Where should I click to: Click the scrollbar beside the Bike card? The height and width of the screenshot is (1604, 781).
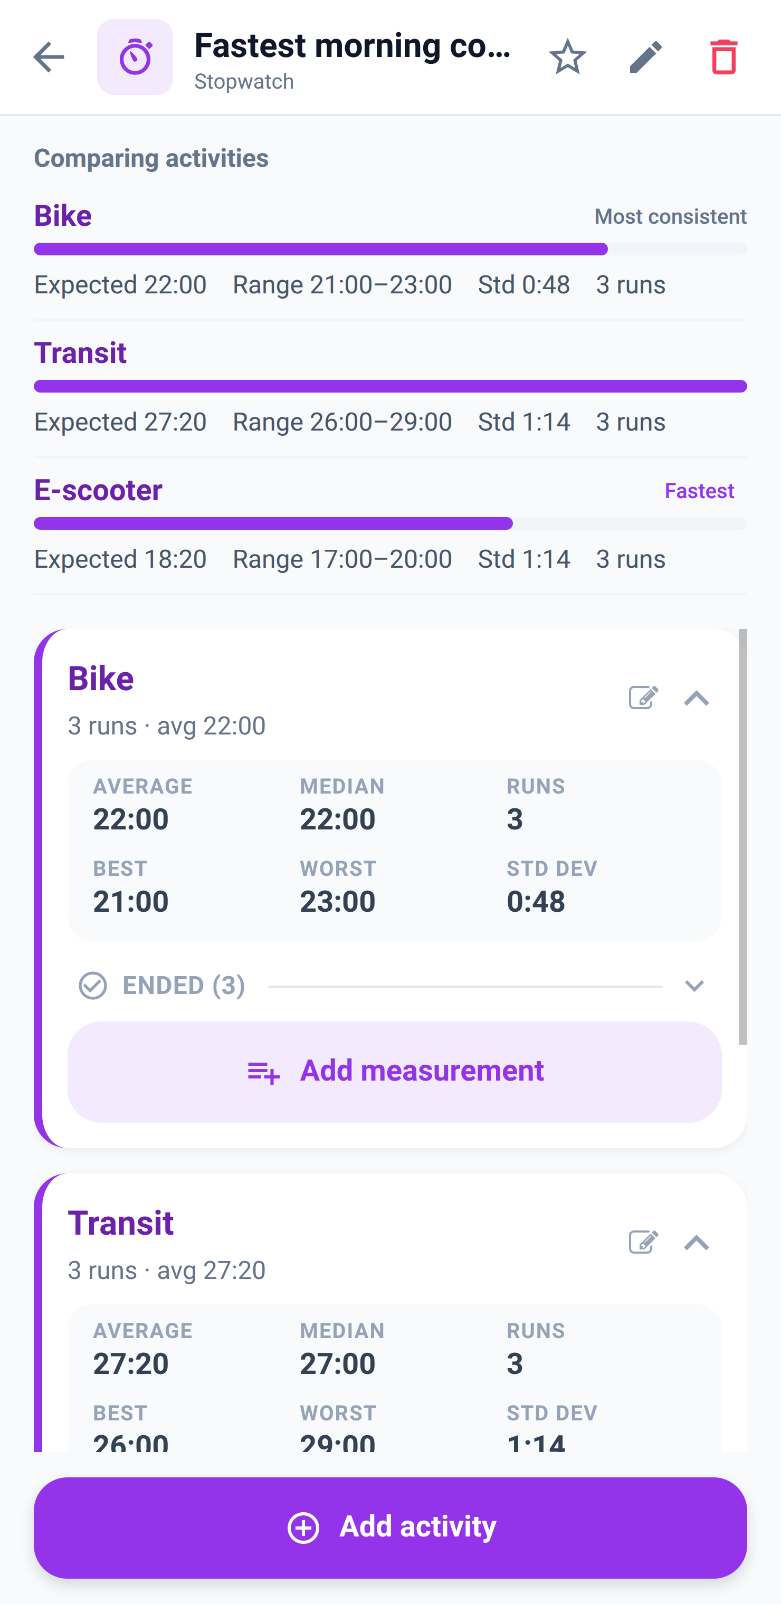tap(742, 836)
